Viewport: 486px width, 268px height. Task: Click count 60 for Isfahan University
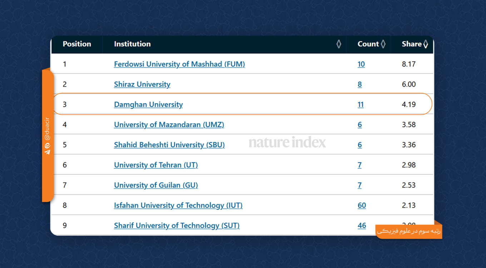[x=362, y=205]
